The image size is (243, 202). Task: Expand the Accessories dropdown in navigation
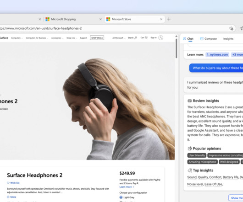tap(57, 38)
